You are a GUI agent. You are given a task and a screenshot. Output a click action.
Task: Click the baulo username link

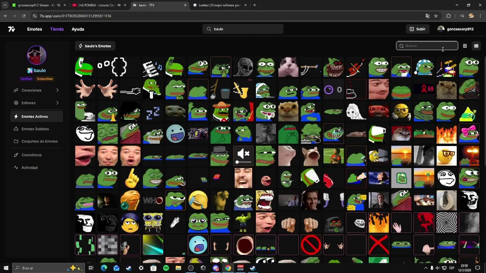39,71
